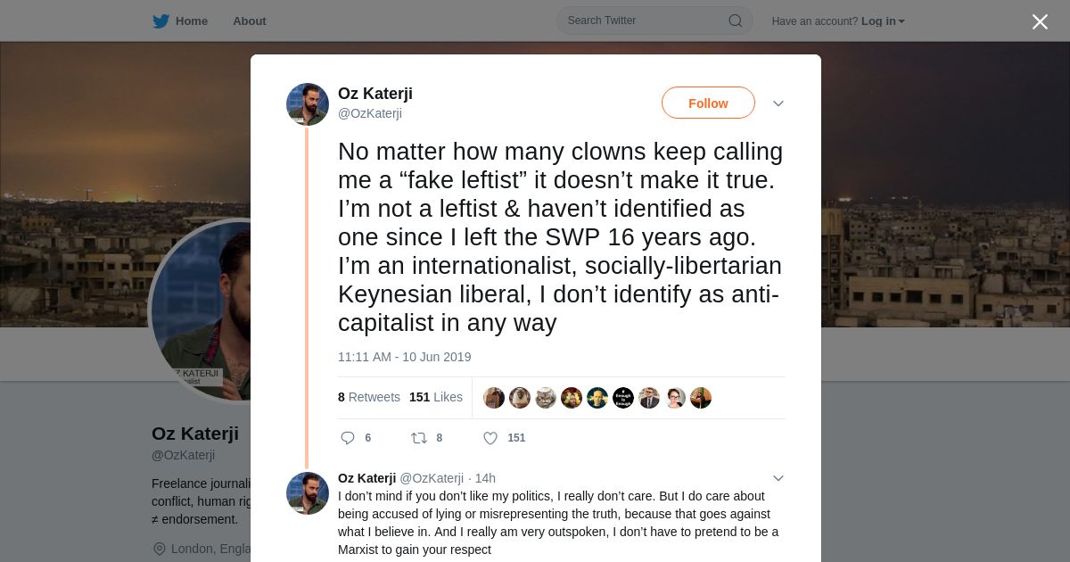Click the avatar in the reply tweet
The image size is (1070, 562).
pos(308,493)
